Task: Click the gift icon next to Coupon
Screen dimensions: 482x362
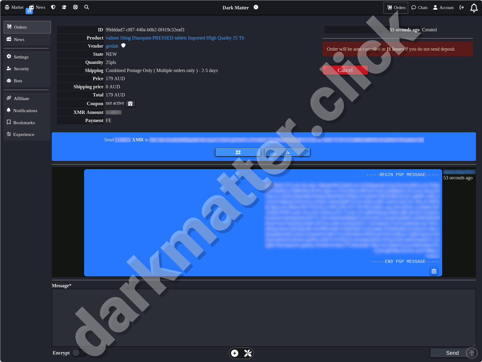Action: click(130, 103)
